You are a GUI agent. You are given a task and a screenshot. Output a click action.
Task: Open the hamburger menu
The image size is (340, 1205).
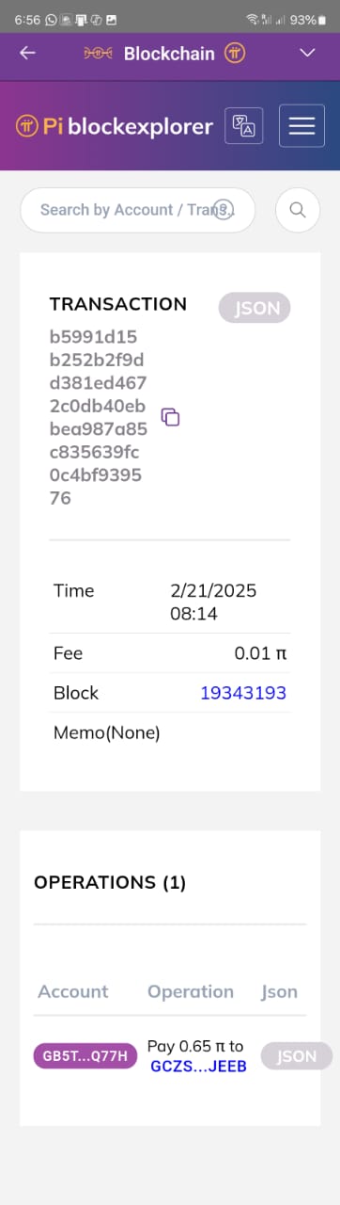(x=301, y=125)
